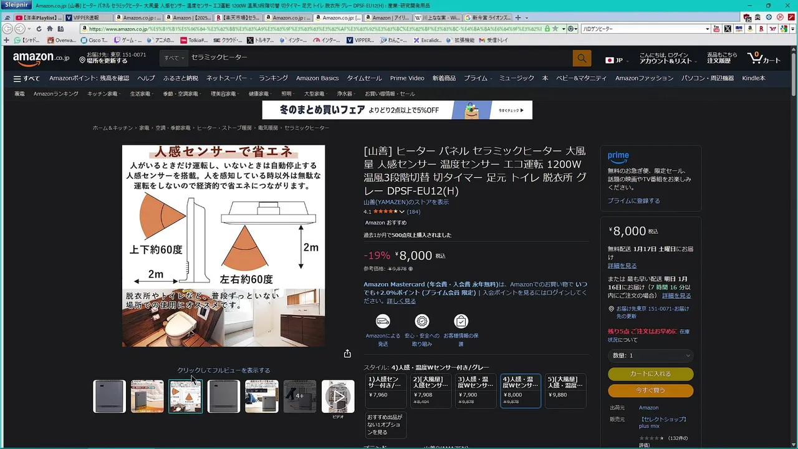Play the product video thumbnail
The width and height of the screenshot is (798, 449).
[338, 397]
